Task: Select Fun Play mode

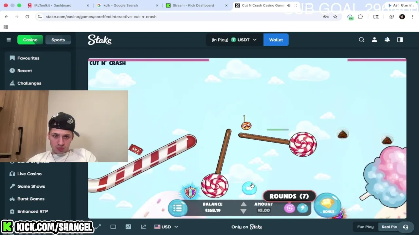Action: 365,227
